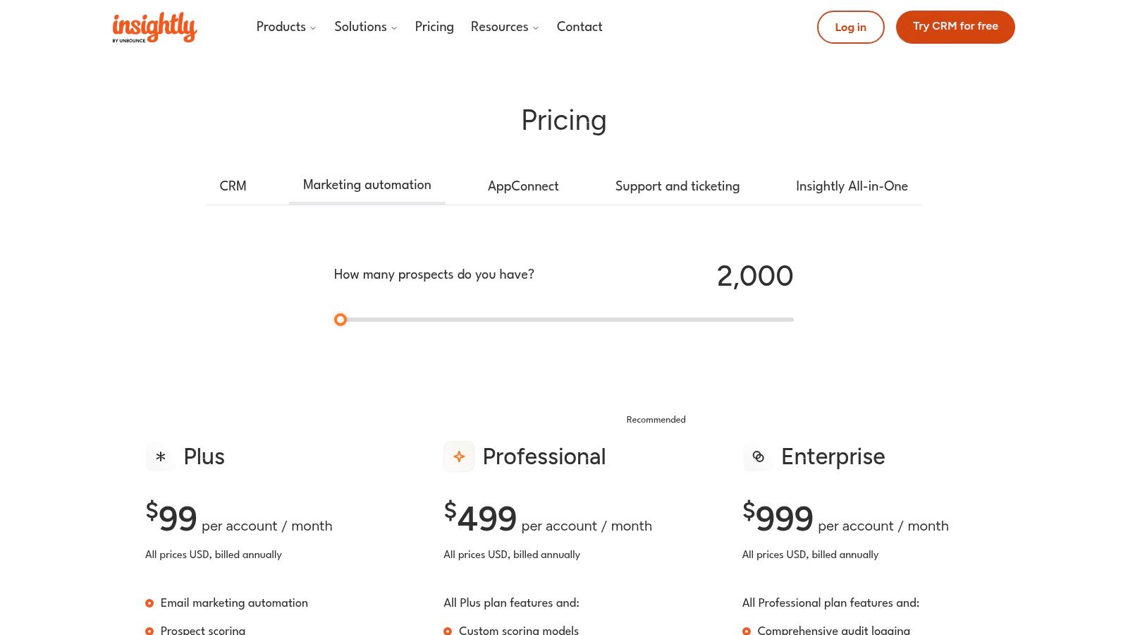Switch to the CRM pricing tab
Image resolution: width=1128 pixels, height=635 pixels.
(233, 186)
